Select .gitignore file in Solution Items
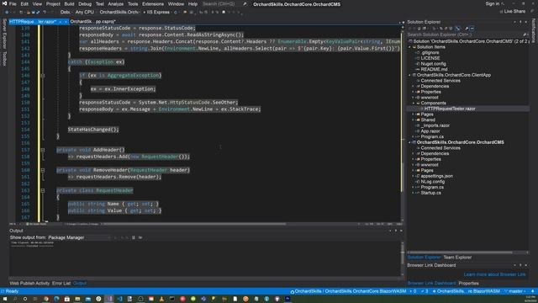This screenshot has width=538, height=303. [x=430, y=52]
